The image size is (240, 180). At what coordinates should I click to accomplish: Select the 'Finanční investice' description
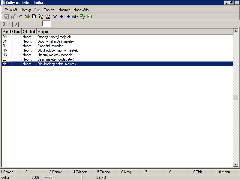click(50, 46)
